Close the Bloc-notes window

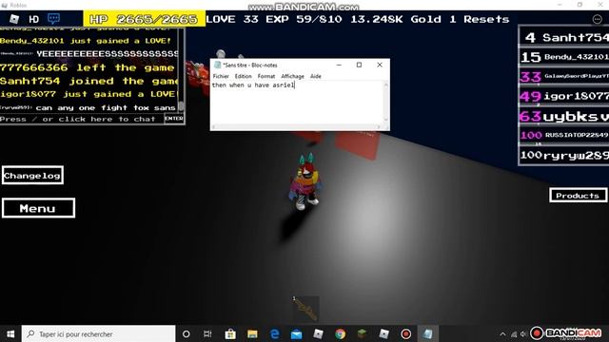coord(380,66)
